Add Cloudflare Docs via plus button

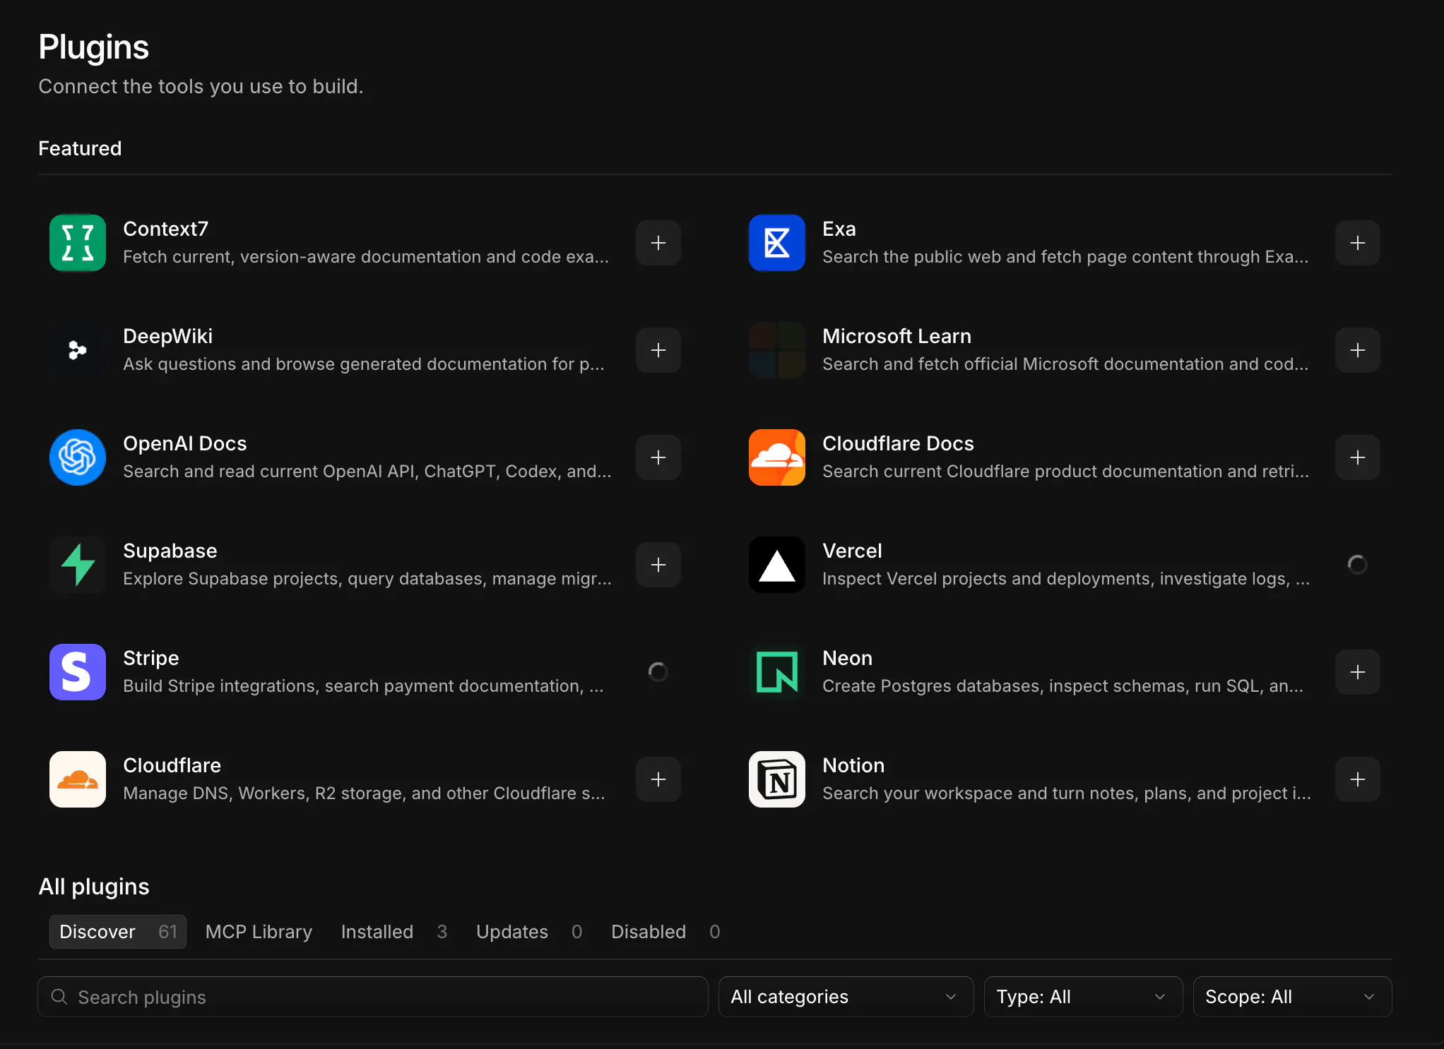(1358, 457)
